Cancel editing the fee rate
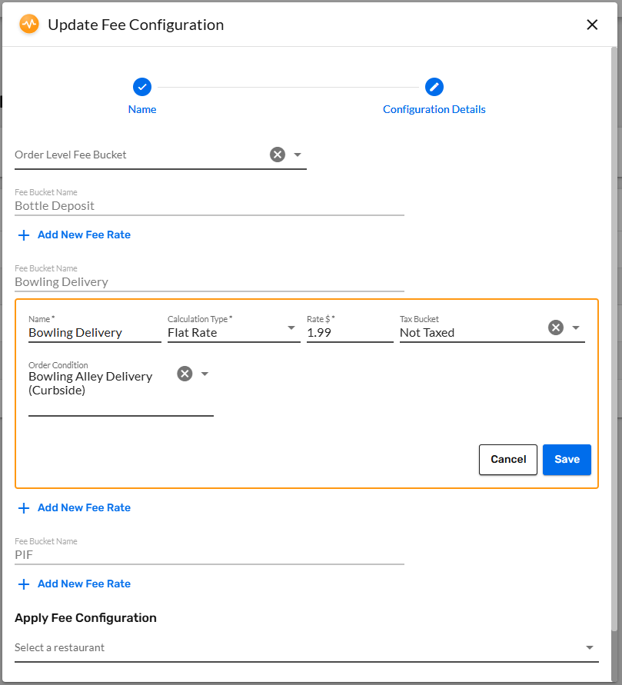Viewport: 622px width, 685px height. (x=507, y=459)
